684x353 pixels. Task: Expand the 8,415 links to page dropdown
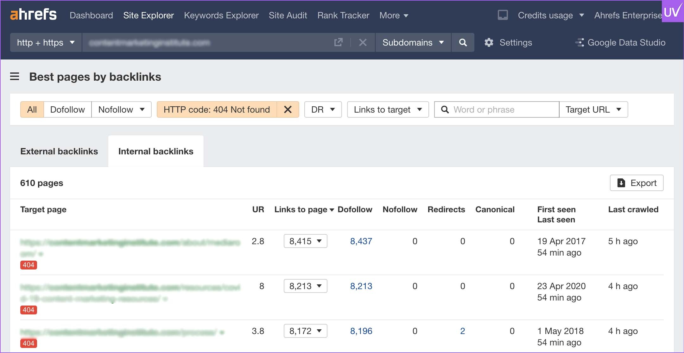tap(305, 241)
